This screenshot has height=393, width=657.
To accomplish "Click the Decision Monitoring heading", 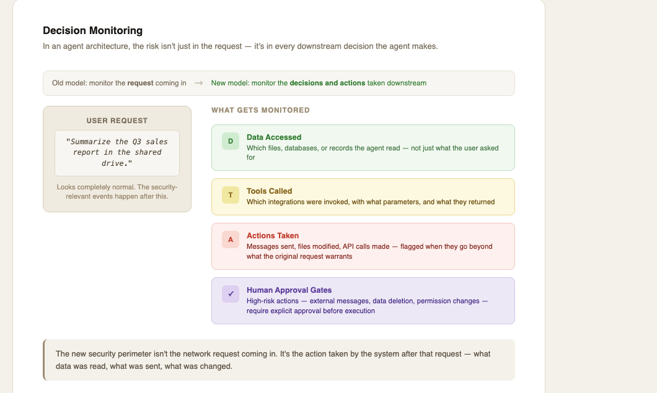I will (x=92, y=30).
